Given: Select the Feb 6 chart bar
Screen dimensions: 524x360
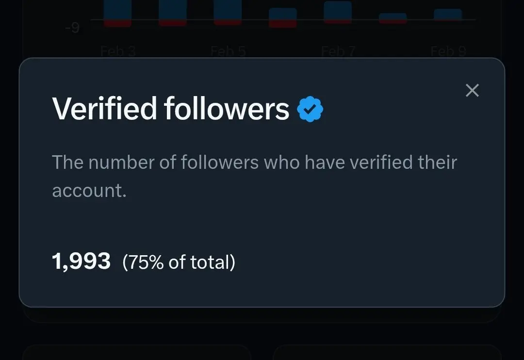Looking at the screenshot, I should click(283, 18).
